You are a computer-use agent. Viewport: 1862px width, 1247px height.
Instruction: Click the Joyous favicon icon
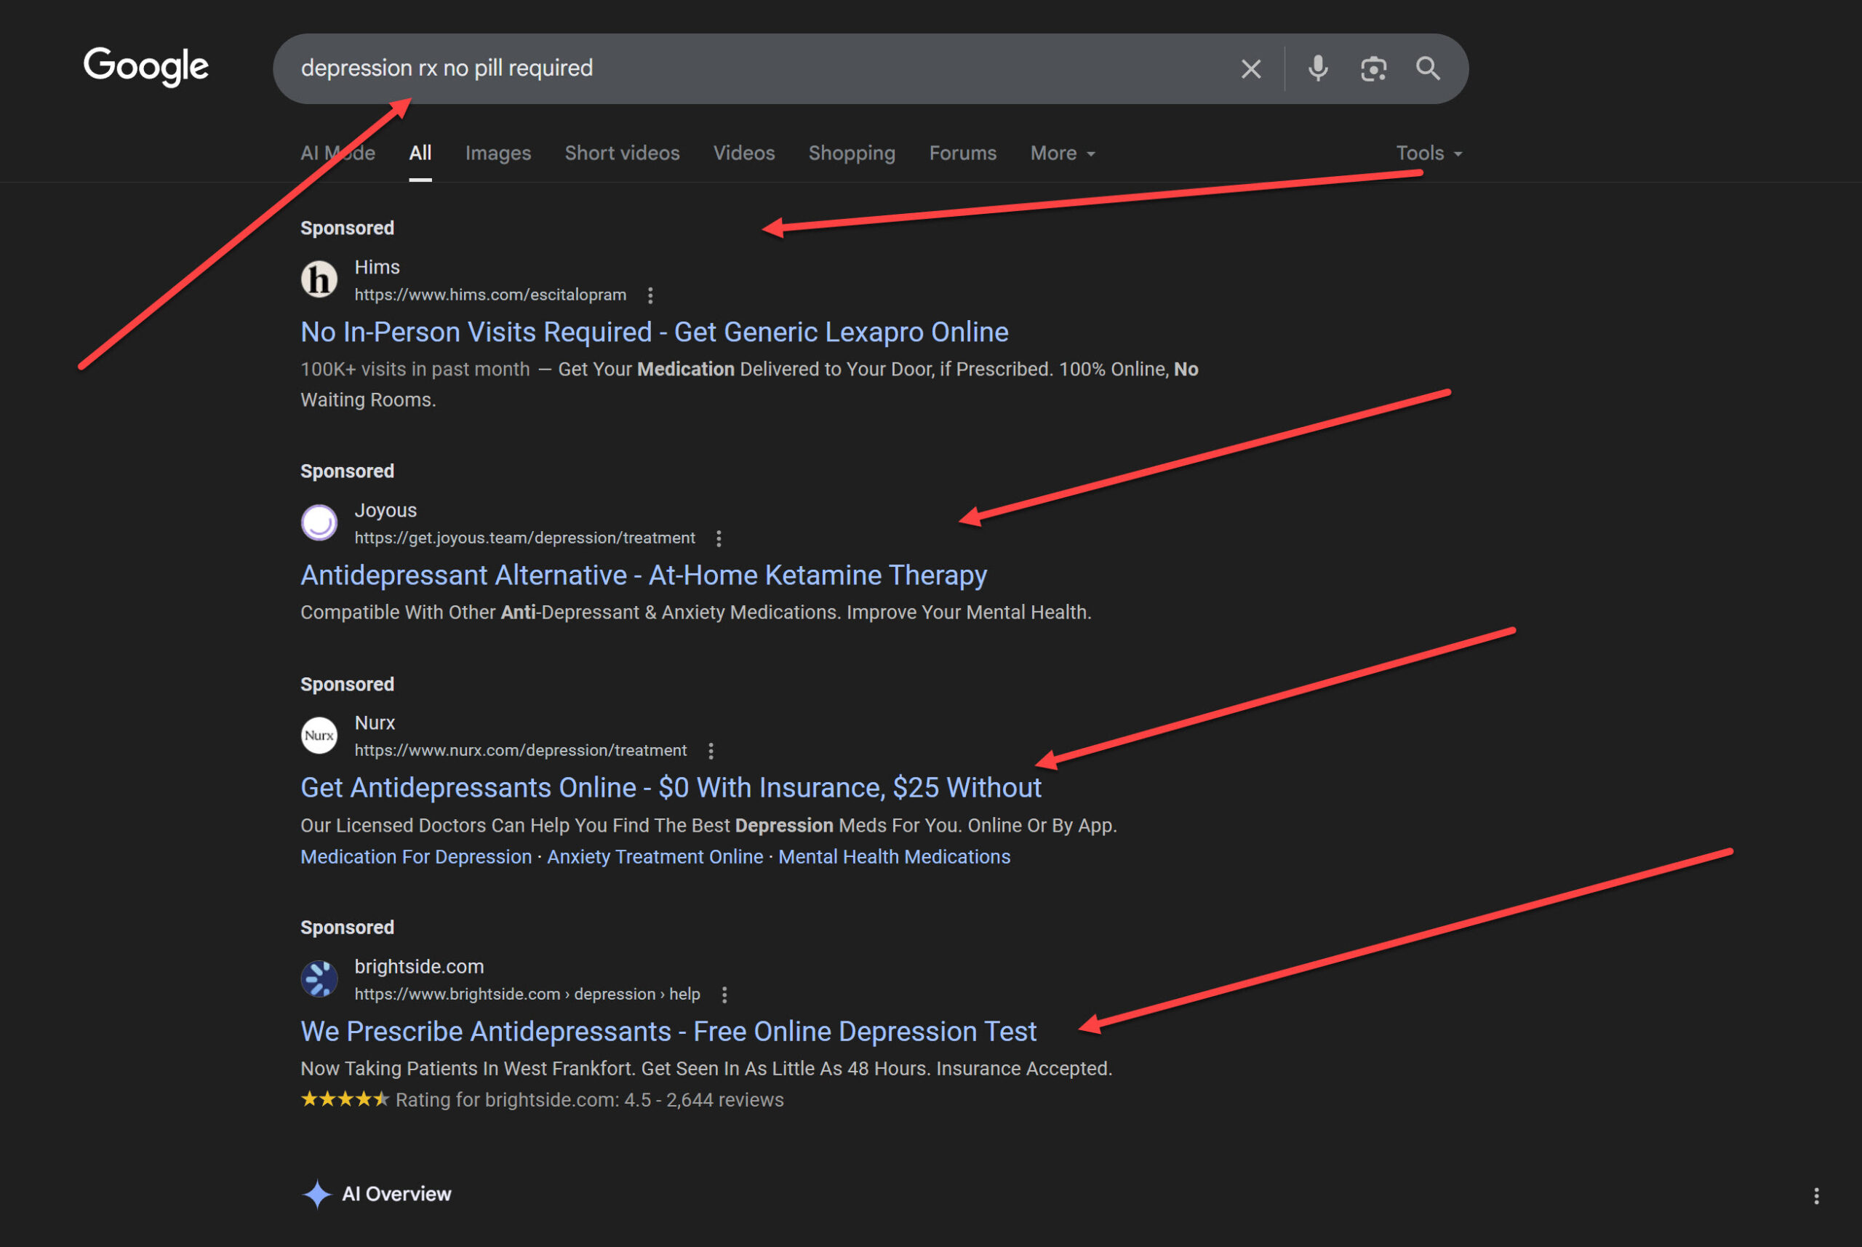click(x=319, y=523)
